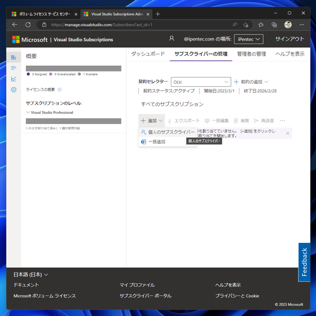316x316 pixels.
Task: Open サブスクライバー ポータル footer link
Action: coord(146,296)
